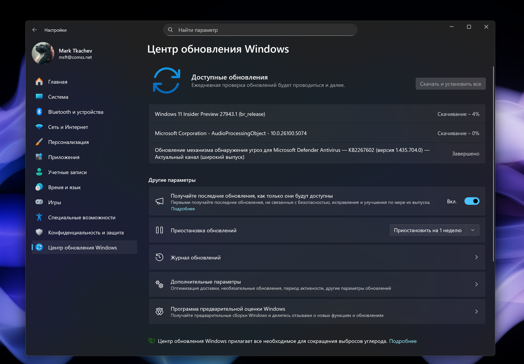The width and height of the screenshot is (524, 364).
Task: Open Программа предварительной оценки Windows icon
Action: 159,311
